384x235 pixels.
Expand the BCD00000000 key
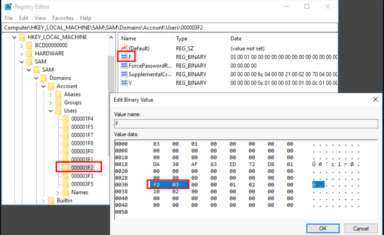coord(22,46)
